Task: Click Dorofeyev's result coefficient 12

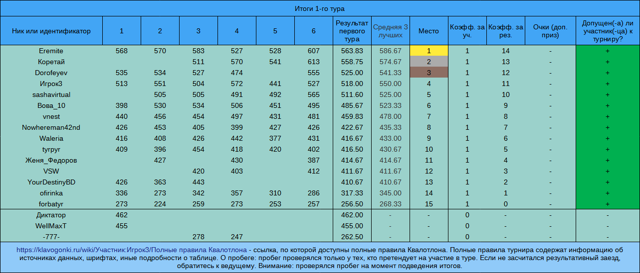Action: [505, 73]
